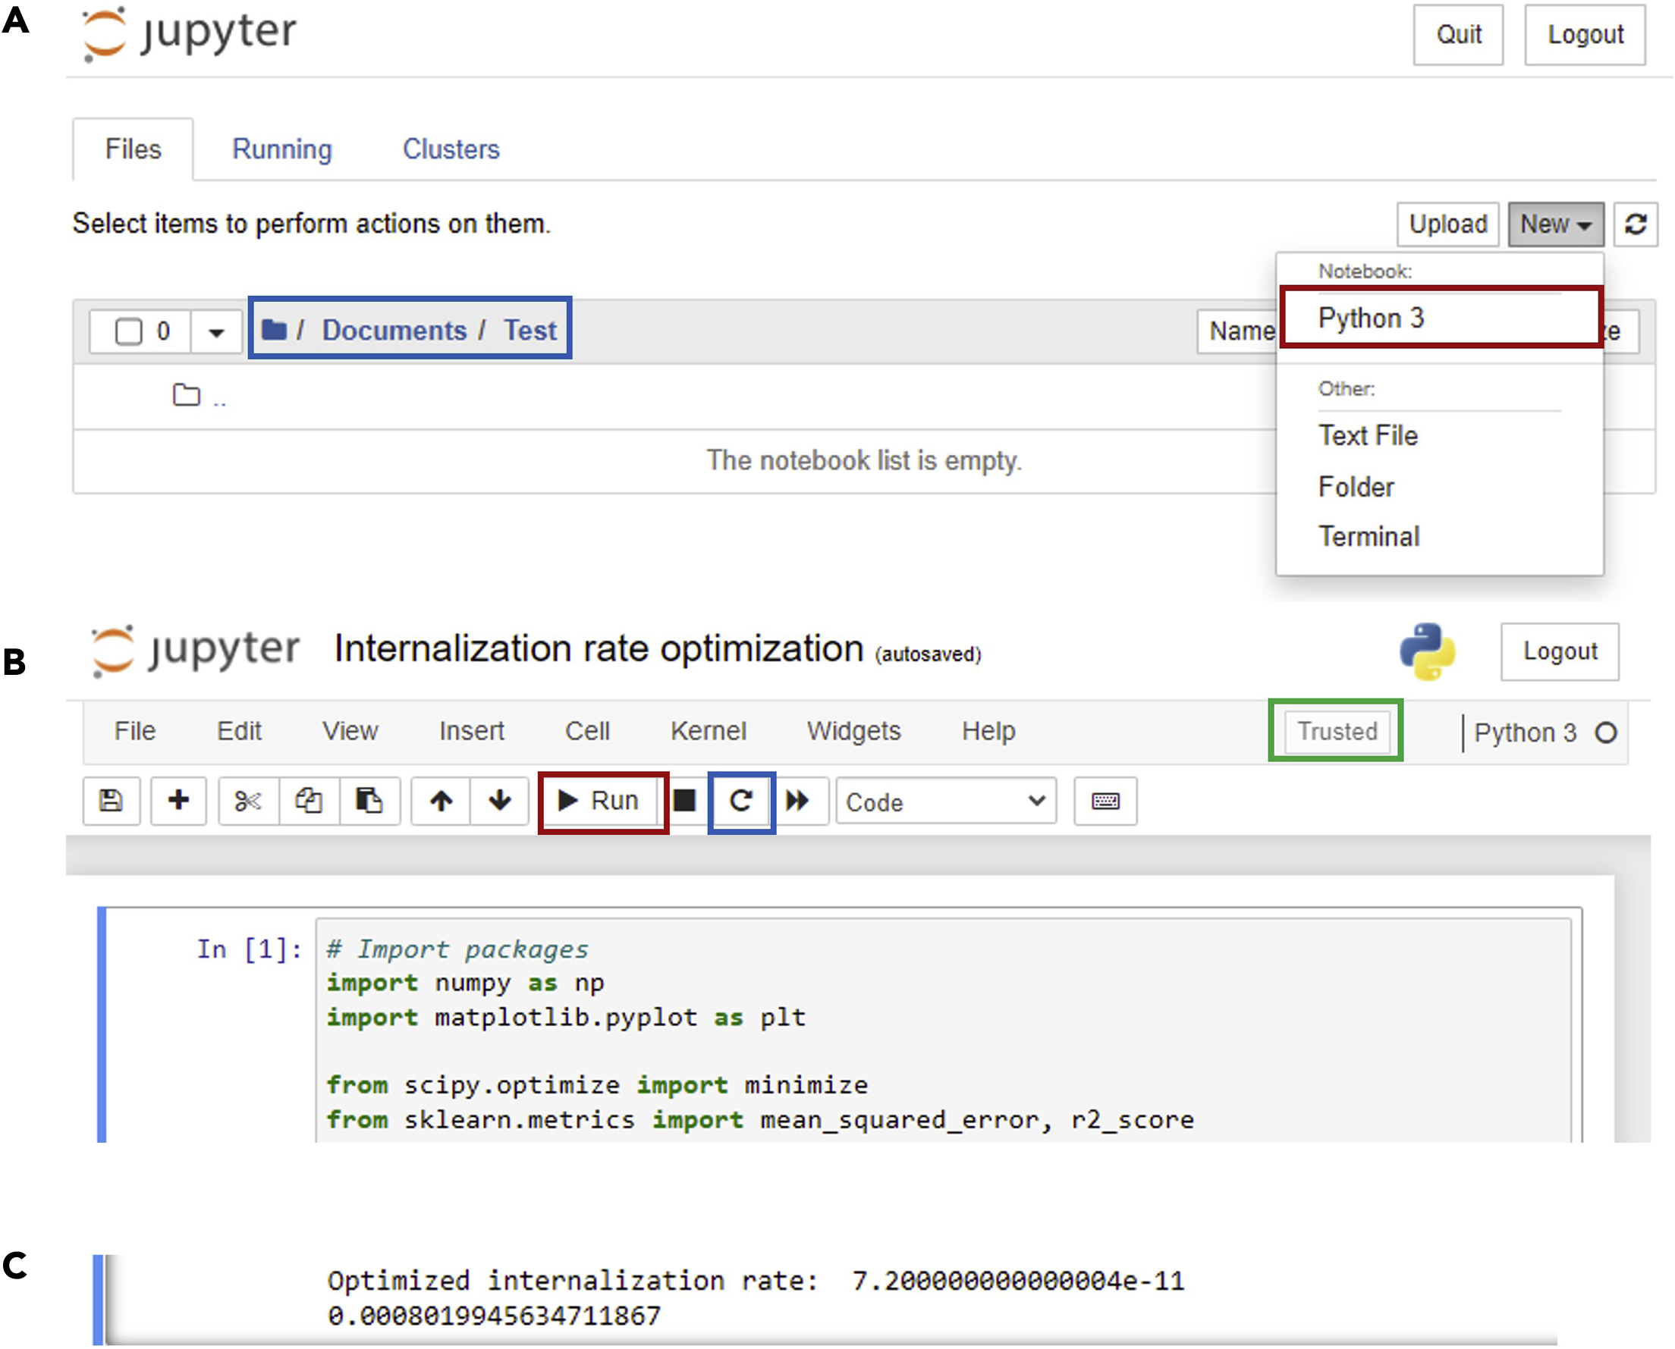This screenshot has height=1349, width=1675.
Task: Open the Kernel menu
Action: tap(708, 731)
